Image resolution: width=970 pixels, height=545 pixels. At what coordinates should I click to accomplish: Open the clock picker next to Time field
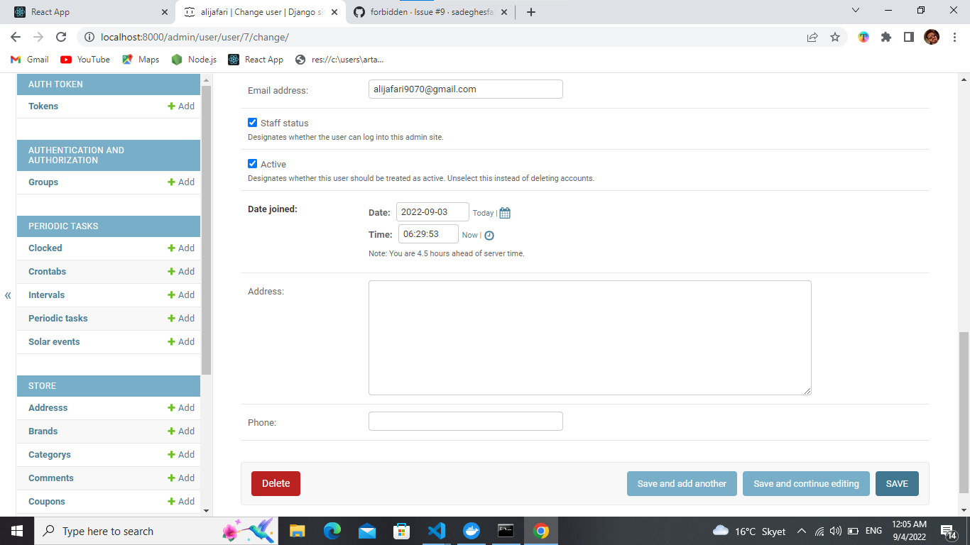[489, 235]
